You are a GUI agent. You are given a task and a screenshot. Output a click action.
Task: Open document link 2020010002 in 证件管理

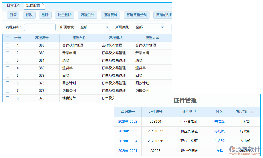(x=128, y=121)
